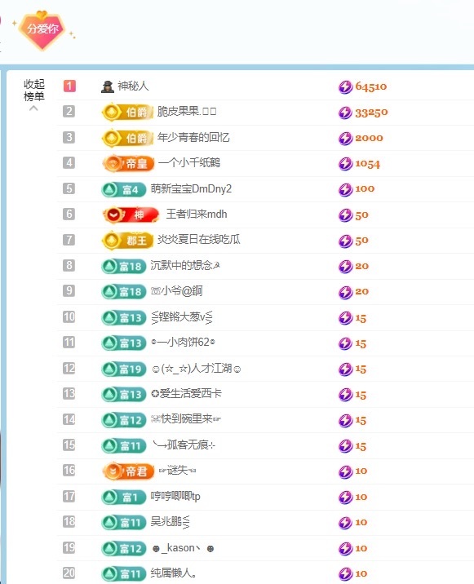Click 富12 badge beside 快到碗里来
The image size is (474, 584).
pos(124,420)
